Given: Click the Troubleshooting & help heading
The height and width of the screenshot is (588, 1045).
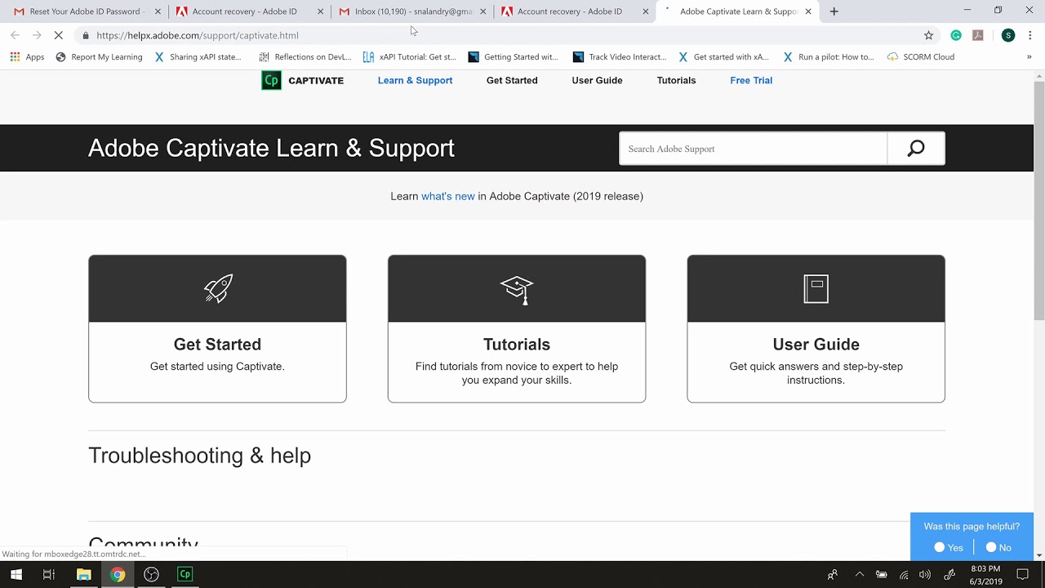Looking at the screenshot, I should 199,456.
